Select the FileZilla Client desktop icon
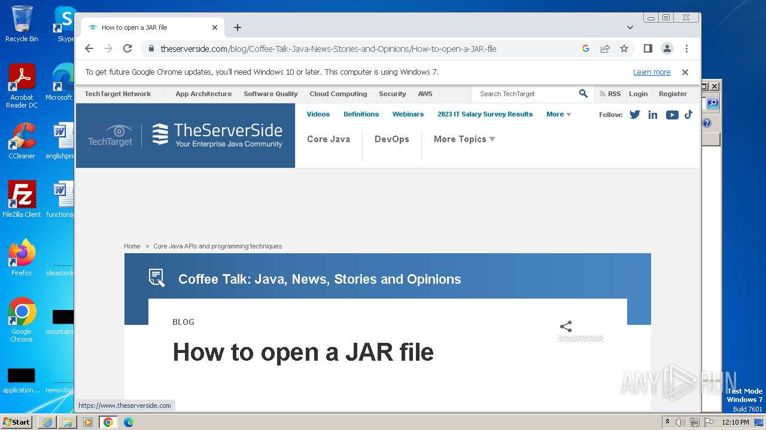Viewport: 766px width, 430px height. (22, 199)
